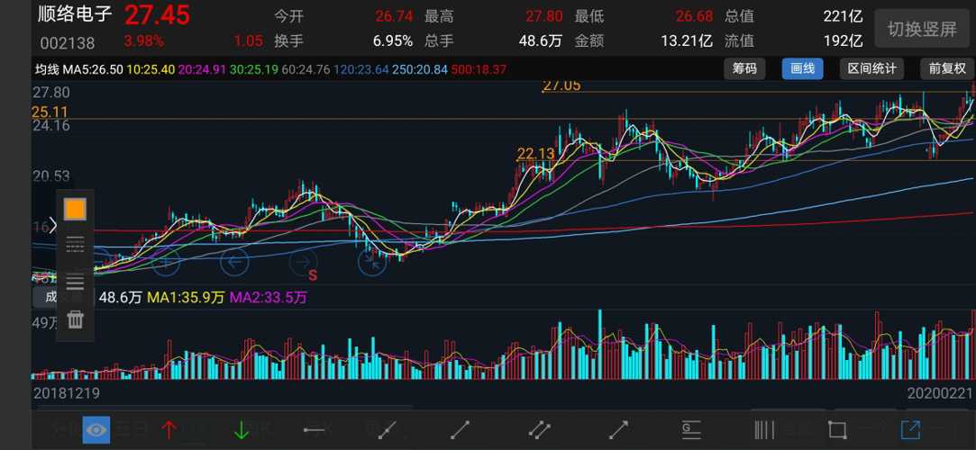This screenshot has height=450, width=976.
Task: Tap the chart shrink-arrows circle control
Action: [372, 262]
